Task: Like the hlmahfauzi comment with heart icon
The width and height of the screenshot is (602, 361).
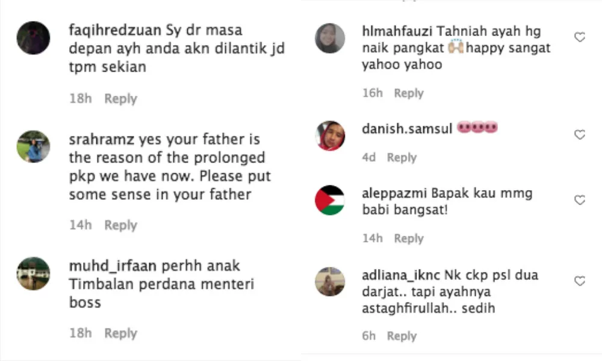Action: pyautogui.click(x=580, y=37)
